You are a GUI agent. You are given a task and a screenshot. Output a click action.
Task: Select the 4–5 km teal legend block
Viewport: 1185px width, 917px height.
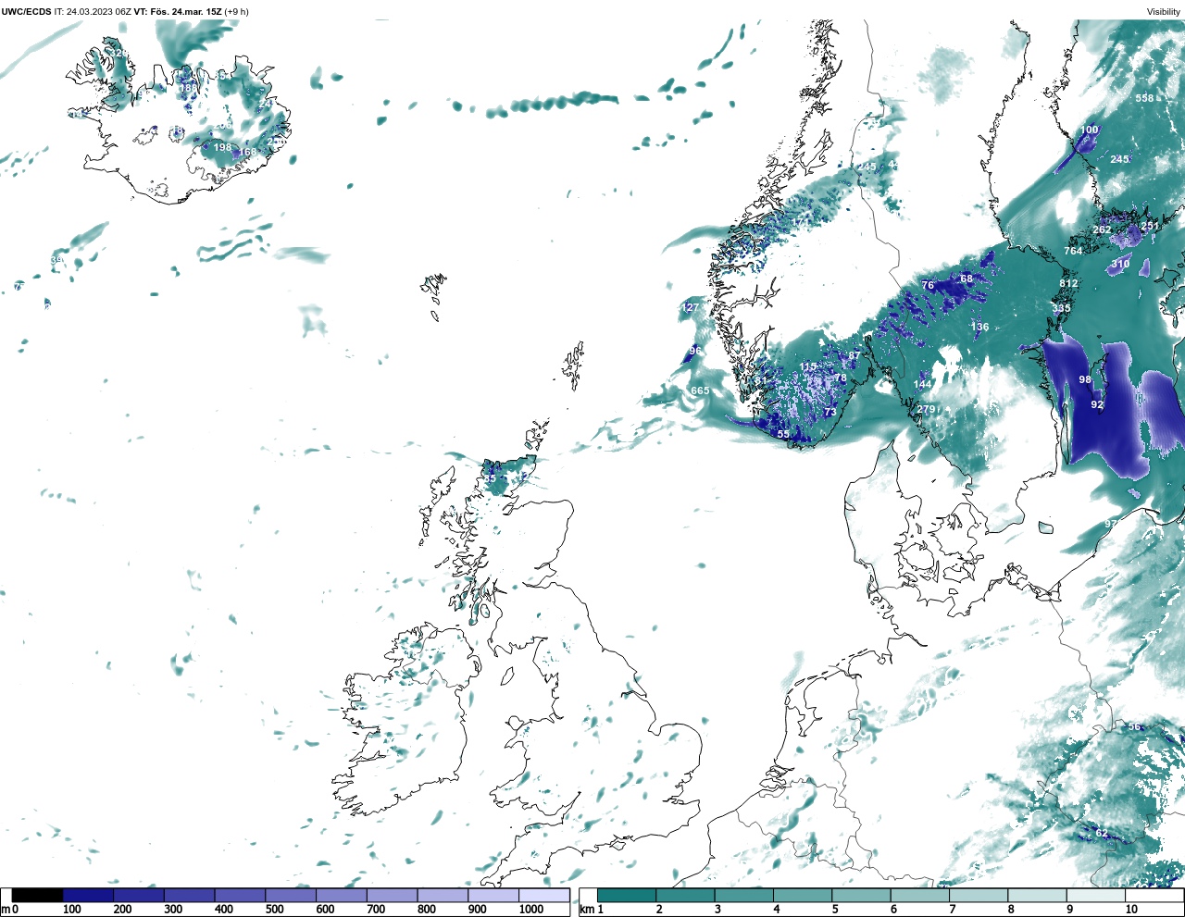(803, 896)
